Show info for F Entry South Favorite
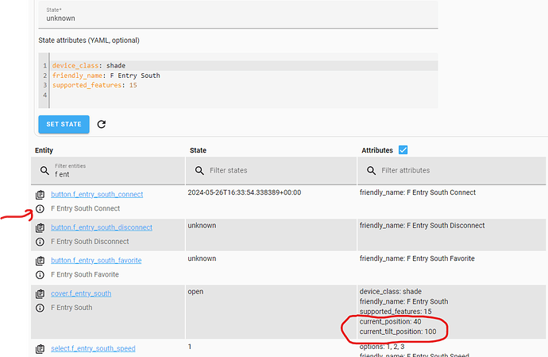 tap(40, 275)
